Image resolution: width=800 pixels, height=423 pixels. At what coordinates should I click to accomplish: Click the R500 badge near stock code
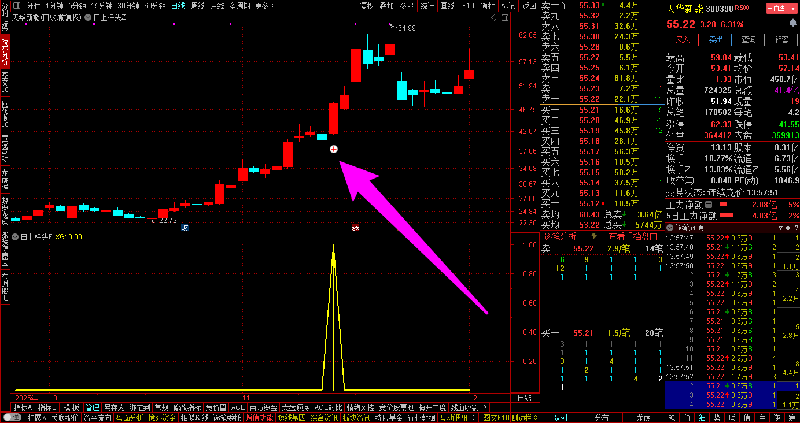(x=742, y=9)
